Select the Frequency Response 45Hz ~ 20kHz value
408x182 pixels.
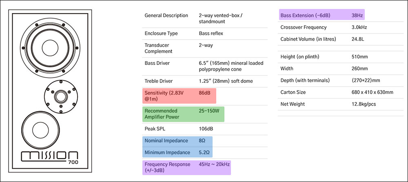coord(214,164)
